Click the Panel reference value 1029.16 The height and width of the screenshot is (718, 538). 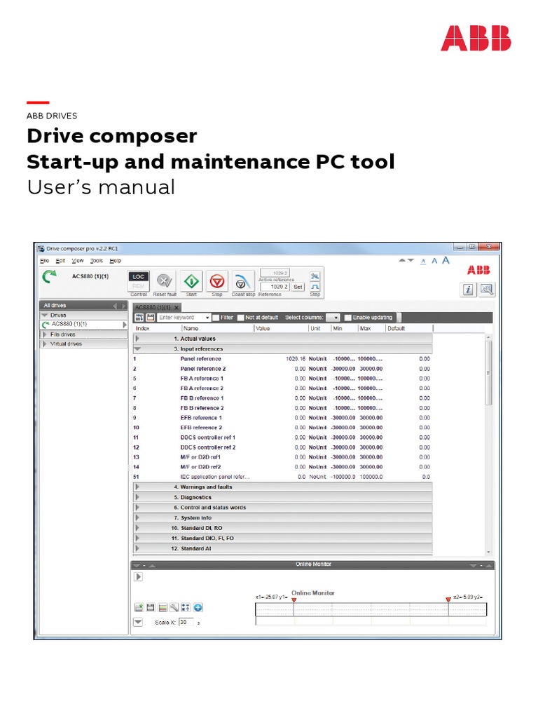pyautogui.click(x=296, y=359)
